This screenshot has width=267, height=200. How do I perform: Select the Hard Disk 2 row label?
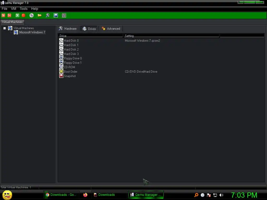(71, 49)
